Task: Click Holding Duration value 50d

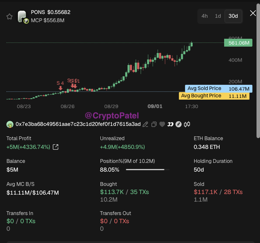Action: coord(199,170)
